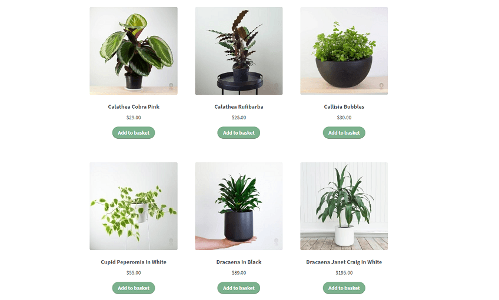Open the Cupid Peperomia in White image

pos(134,206)
